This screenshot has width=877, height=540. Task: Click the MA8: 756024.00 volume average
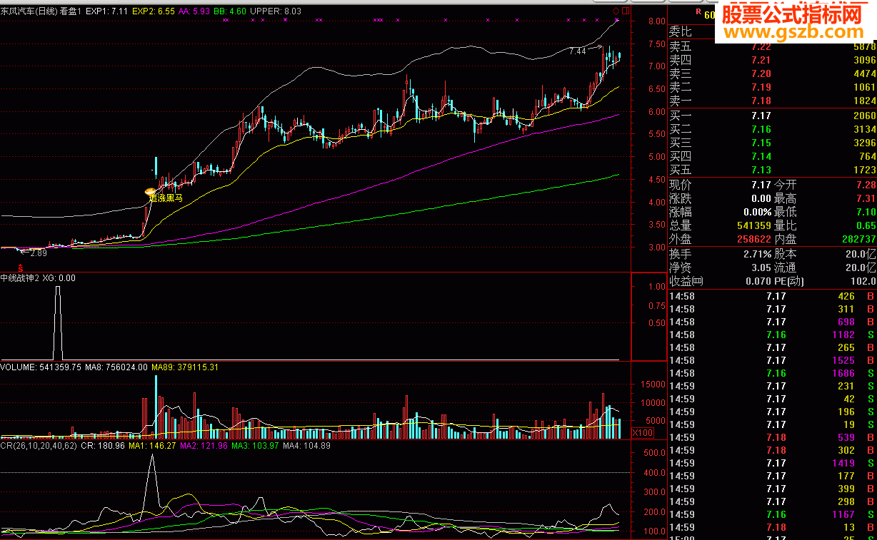pos(116,367)
